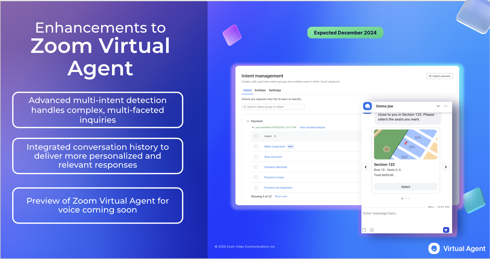Collapse the Payment intent group

(248, 121)
